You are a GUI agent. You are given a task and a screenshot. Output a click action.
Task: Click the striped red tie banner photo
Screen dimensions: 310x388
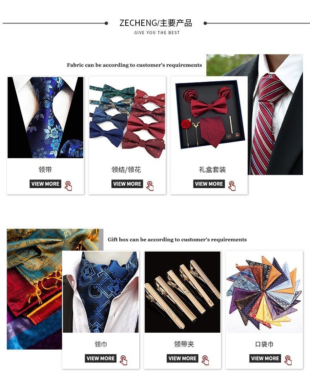tap(275, 115)
